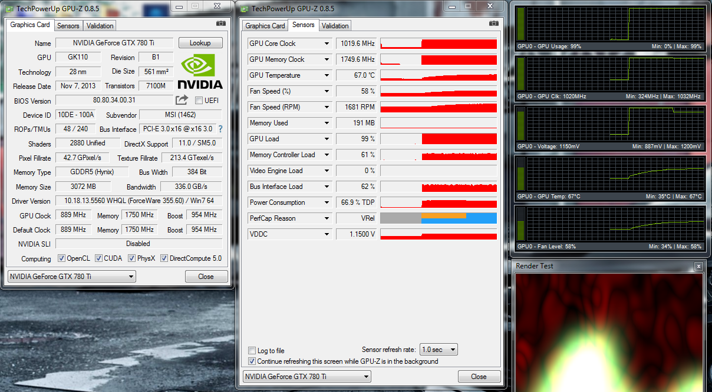This screenshot has width=712, height=392.
Task: Toggle the PhysX checkbox
Action: coord(131,258)
